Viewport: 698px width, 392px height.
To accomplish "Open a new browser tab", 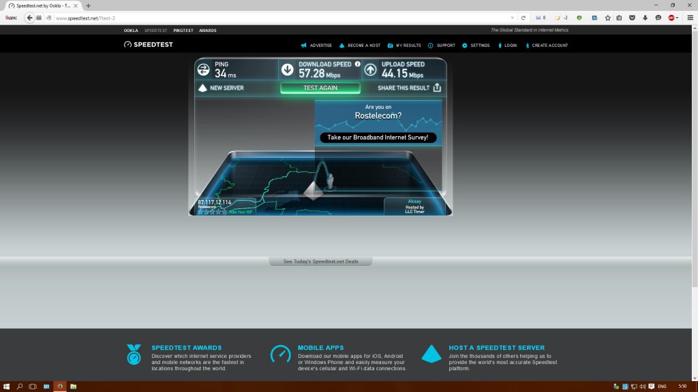I will (x=88, y=5).
